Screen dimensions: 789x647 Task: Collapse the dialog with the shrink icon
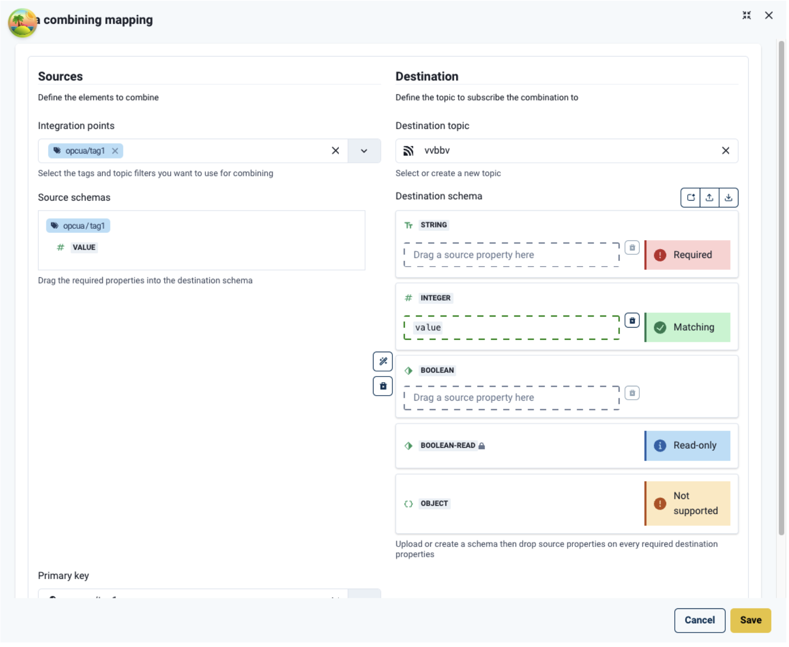coord(747,15)
